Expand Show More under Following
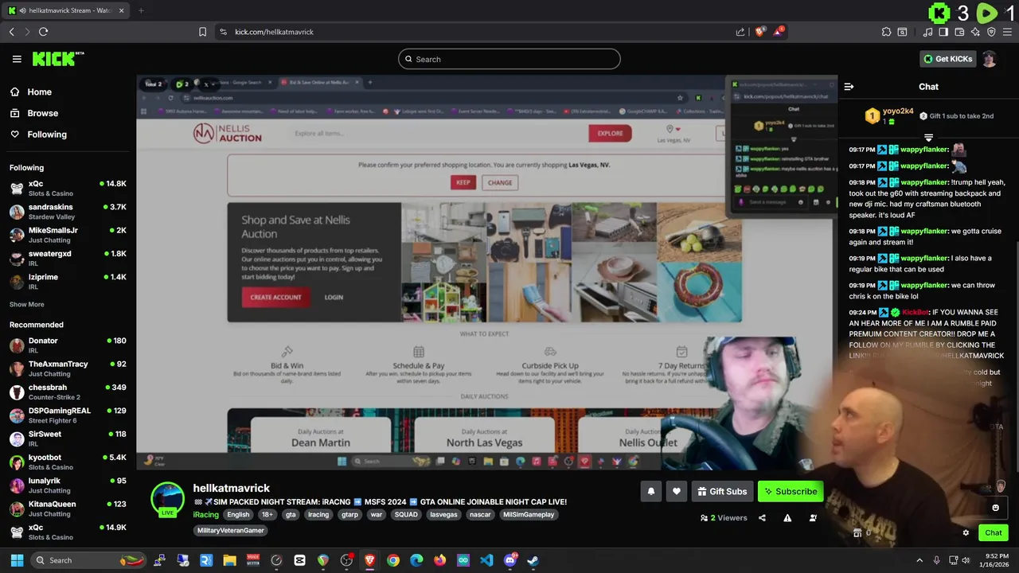Viewport: 1019px width, 573px height. pyautogui.click(x=26, y=304)
